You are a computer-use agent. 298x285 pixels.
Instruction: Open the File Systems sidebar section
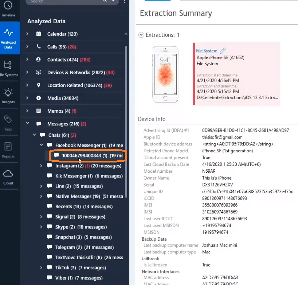[x=9, y=68]
